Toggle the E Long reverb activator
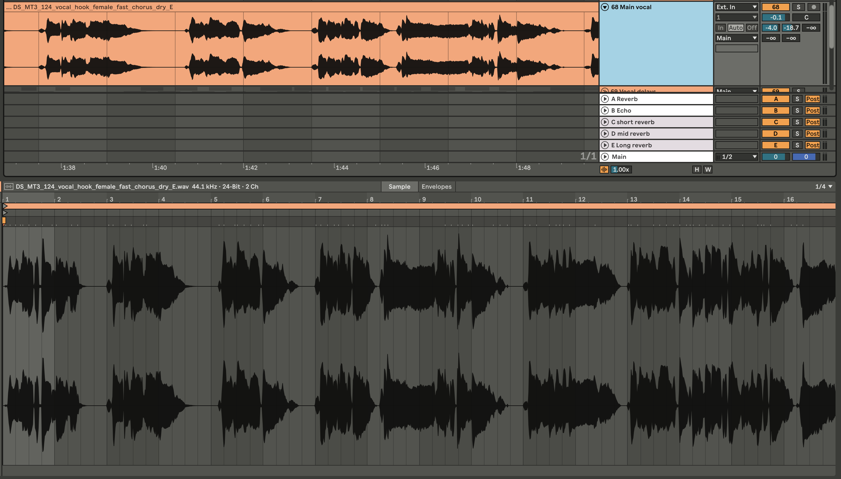This screenshot has width=841, height=479. (x=775, y=145)
